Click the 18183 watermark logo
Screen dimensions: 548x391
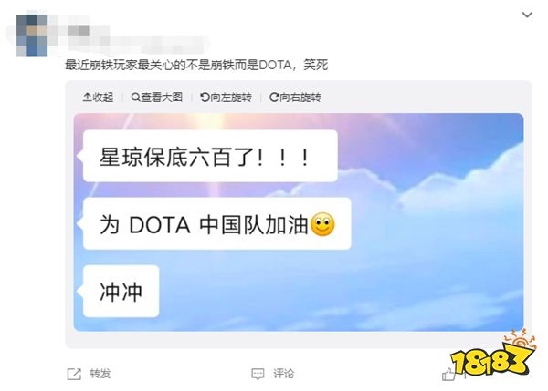[493, 354]
